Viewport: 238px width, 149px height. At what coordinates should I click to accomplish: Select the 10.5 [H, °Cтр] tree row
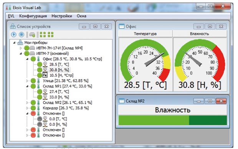pos(61,75)
